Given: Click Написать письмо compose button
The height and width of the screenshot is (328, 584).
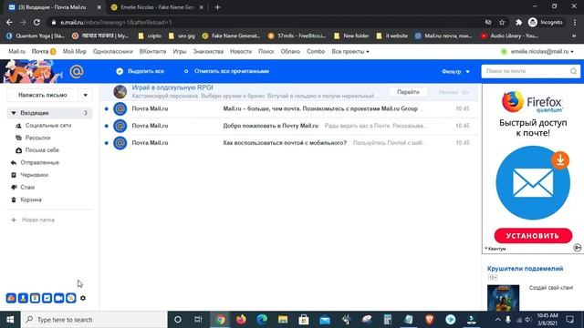Looking at the screenshot, I should point(43,95).
